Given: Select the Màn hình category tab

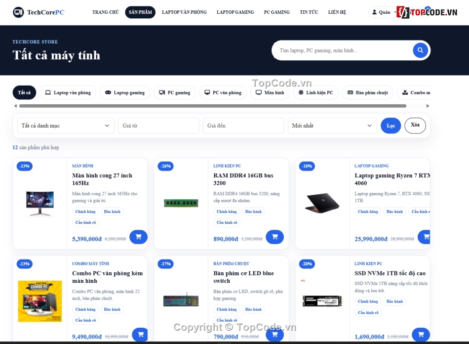Looking at the screenshot, I should coord(270,92).
